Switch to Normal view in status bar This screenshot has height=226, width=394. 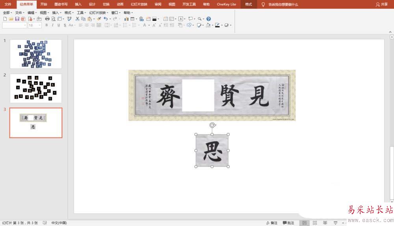[x=304, y=223]
